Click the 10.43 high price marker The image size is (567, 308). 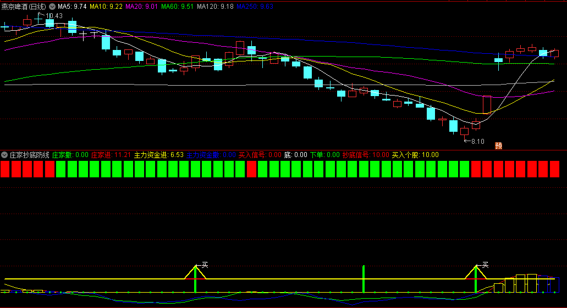pyautogui.click(x=53, y=16)
